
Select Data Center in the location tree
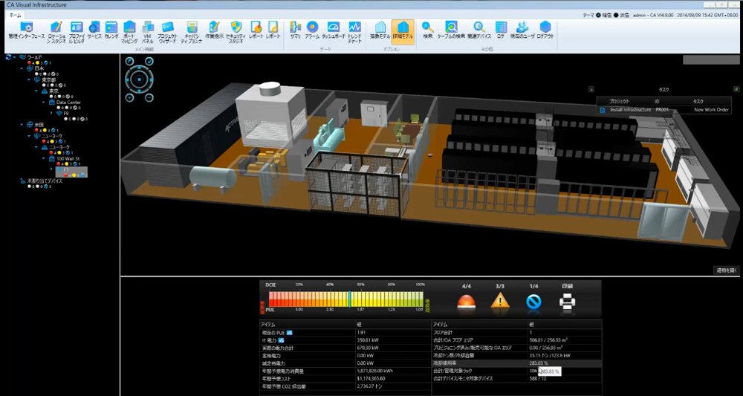point(68,103)
